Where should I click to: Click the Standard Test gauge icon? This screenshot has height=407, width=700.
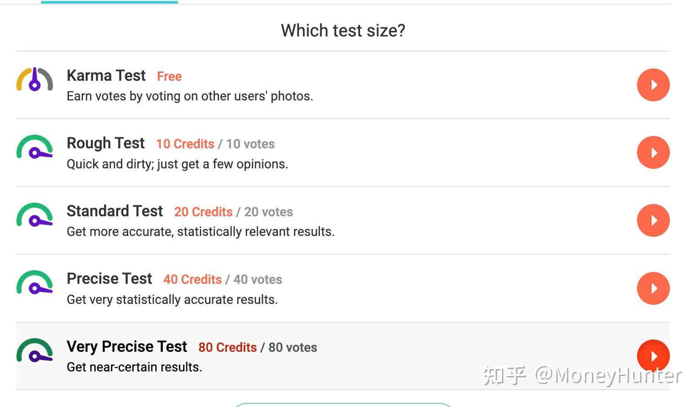[x=35, y=215]
